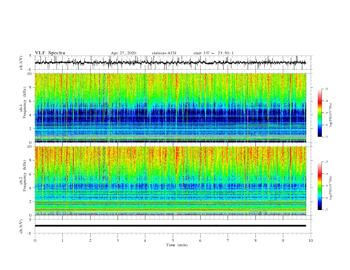Click the "-7" tick on ch.1 colorbar
This screenshot has width=350, height=270.
326,137
